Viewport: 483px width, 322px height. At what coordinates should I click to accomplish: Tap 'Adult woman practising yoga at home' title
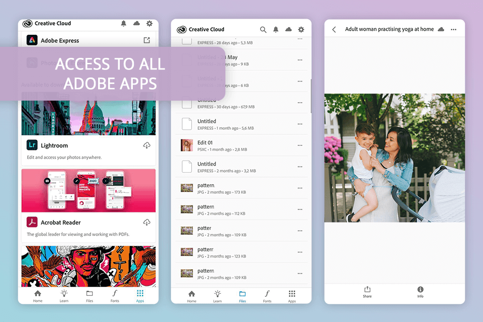(389, 29)
